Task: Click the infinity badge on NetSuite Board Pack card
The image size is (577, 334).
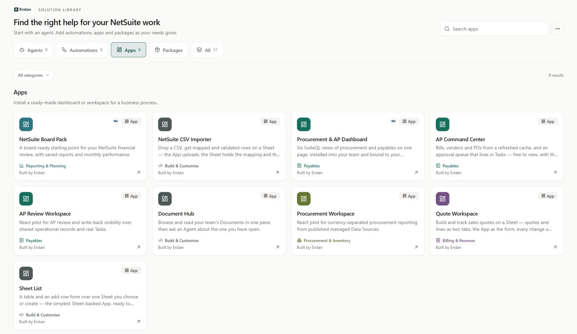Action: (116, 121)
